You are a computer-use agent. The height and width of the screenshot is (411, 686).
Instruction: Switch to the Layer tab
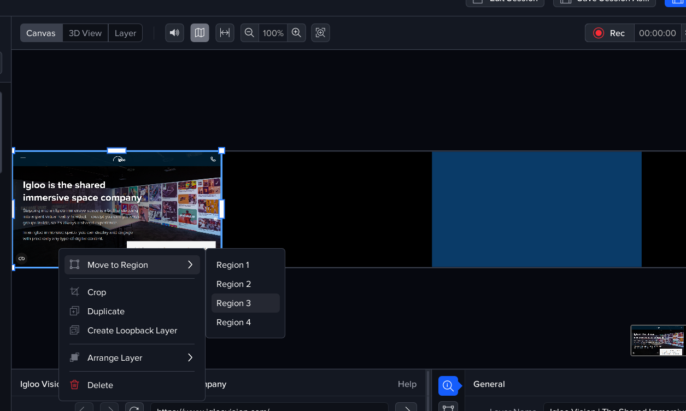pos(125,33)
